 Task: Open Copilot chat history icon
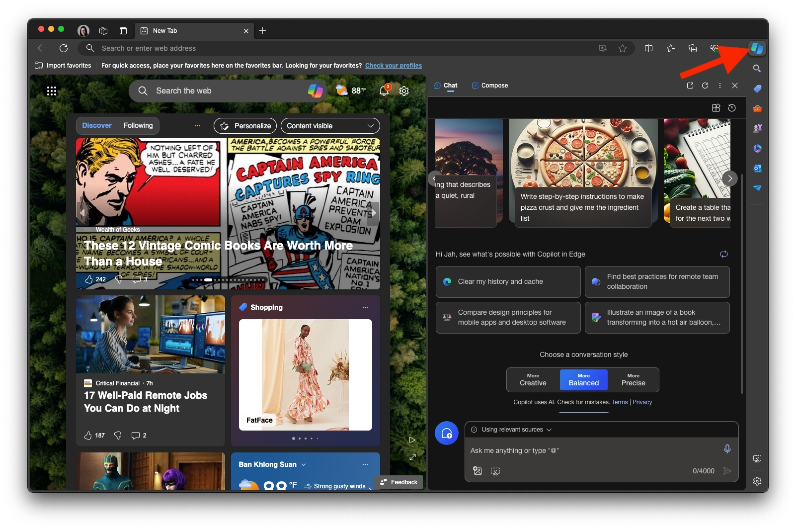coord(732,108)
